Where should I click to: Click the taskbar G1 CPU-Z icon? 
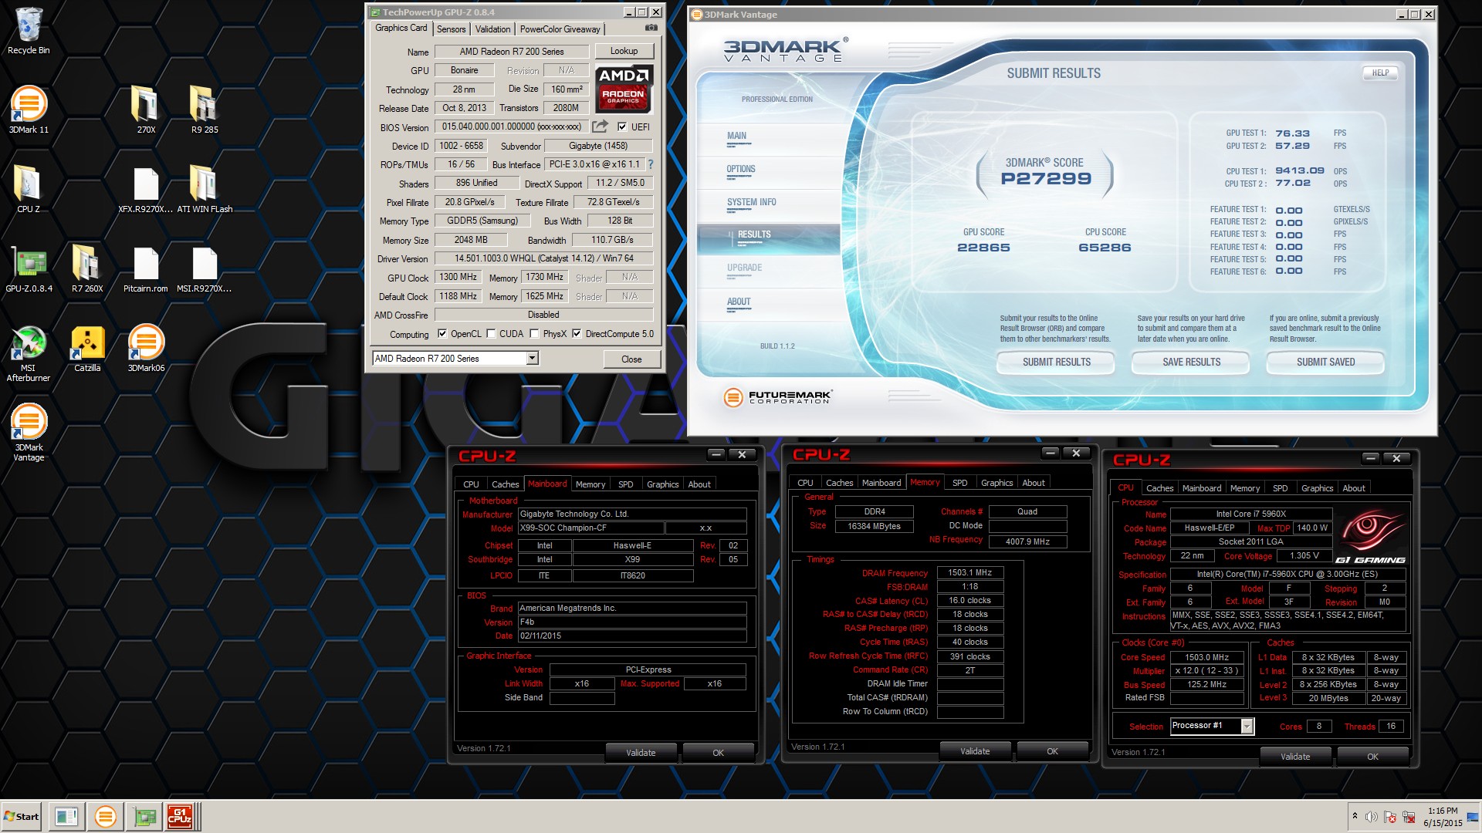180,816
